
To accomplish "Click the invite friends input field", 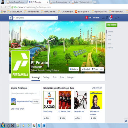I will coord(25,93).
